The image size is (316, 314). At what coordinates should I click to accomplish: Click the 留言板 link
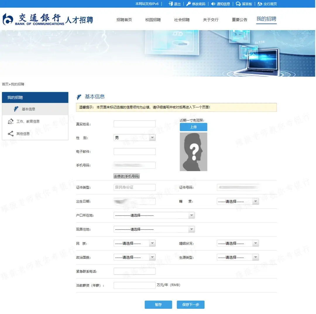(247, 4)
